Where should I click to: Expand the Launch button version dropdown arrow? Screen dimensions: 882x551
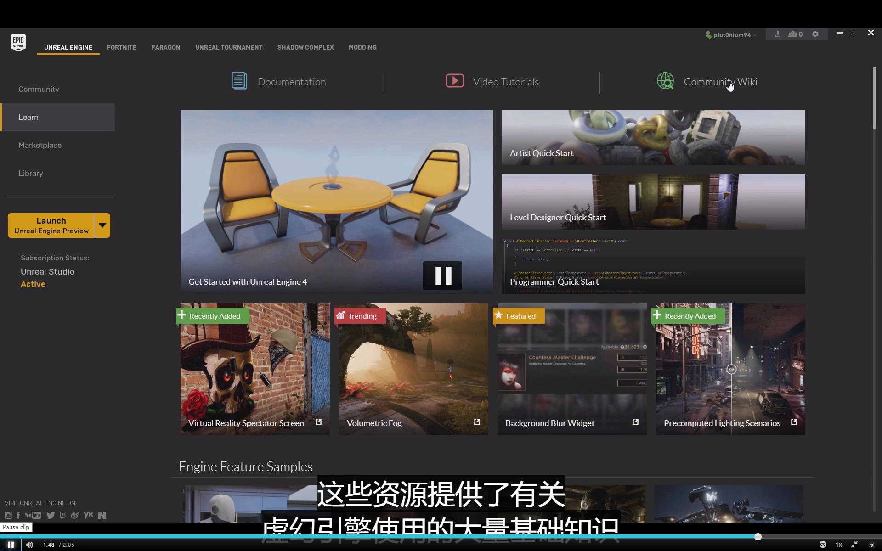tap(102, 225)
